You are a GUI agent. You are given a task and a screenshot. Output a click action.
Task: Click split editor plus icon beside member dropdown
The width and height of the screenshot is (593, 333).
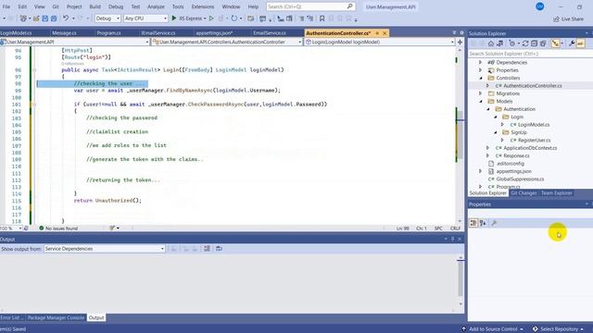pos(460,42)
